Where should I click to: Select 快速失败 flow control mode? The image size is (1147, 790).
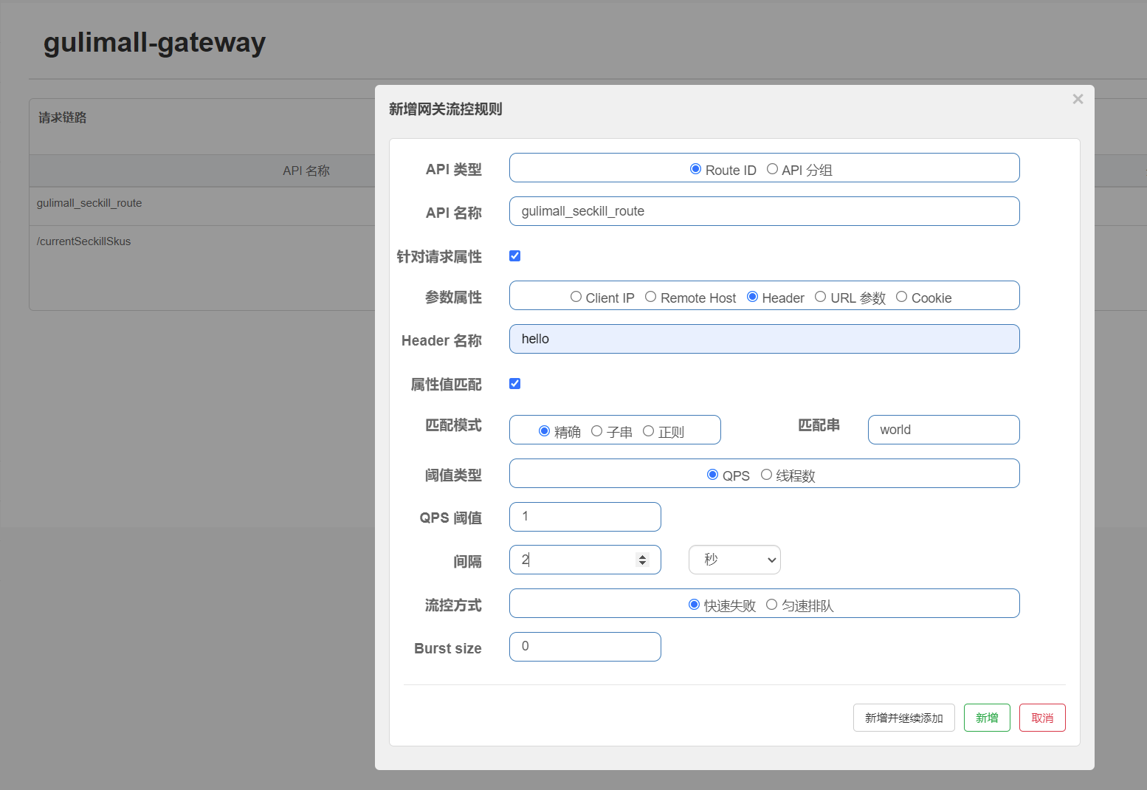pyautogui.click(x=694, y=605)
